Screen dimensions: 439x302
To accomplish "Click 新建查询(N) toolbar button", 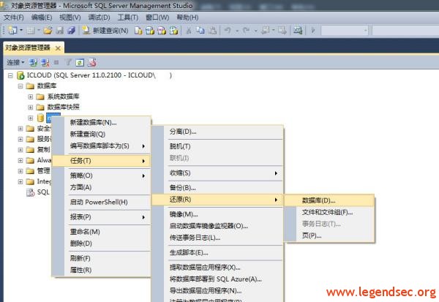I will click(105, 31).
